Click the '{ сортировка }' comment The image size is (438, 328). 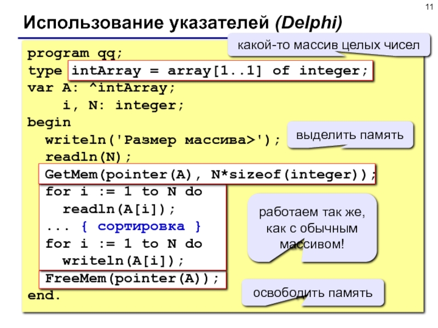point(141,226)
